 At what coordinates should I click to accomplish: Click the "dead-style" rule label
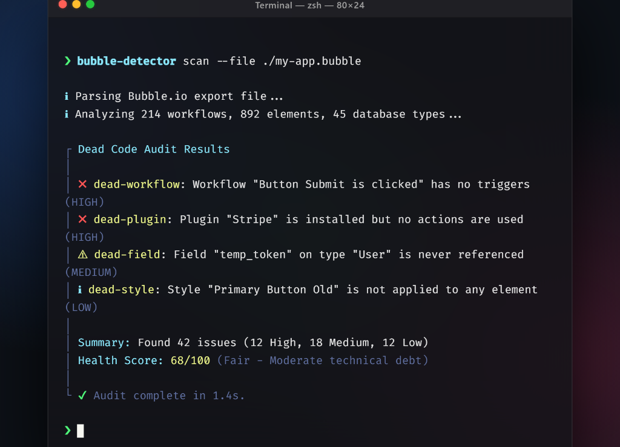[x=121, y=290]
